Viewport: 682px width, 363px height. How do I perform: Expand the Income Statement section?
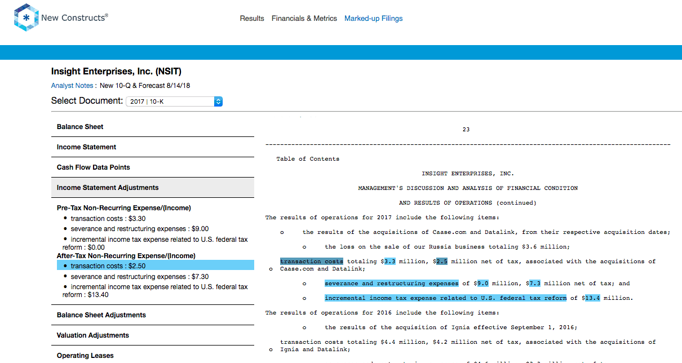(153, 147)
